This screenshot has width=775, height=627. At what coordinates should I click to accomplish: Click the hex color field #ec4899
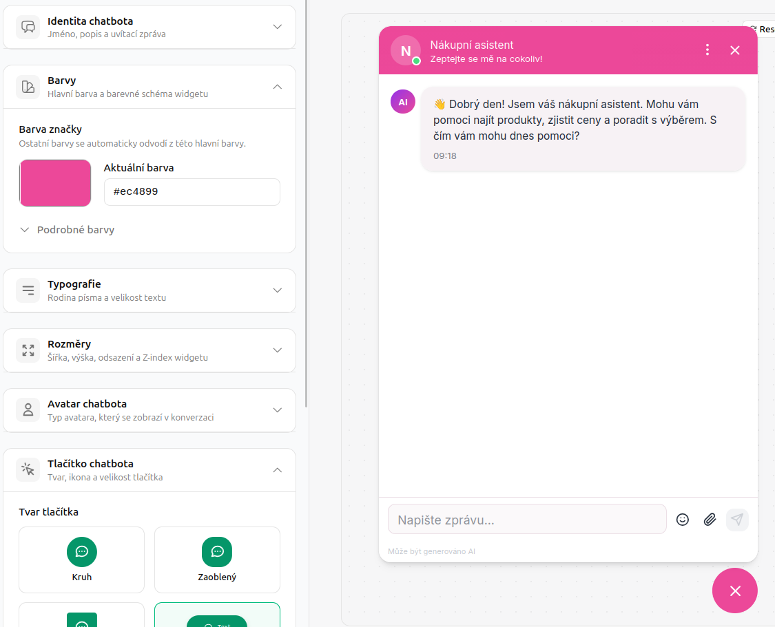click(192, 192)
